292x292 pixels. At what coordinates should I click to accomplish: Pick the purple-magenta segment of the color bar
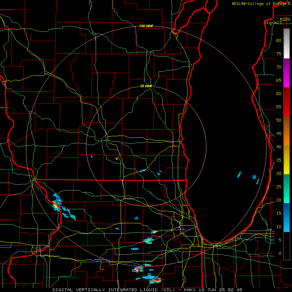coord(286,73)
